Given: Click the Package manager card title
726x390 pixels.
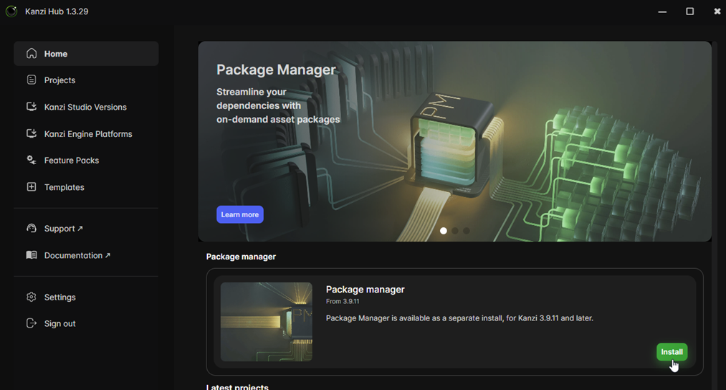Looking at the screenshot, I should point(366,290).
